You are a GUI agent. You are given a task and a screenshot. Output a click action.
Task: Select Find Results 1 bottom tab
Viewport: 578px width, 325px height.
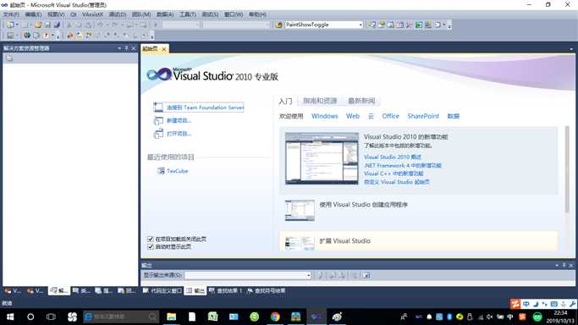click(x=225, y=291)
